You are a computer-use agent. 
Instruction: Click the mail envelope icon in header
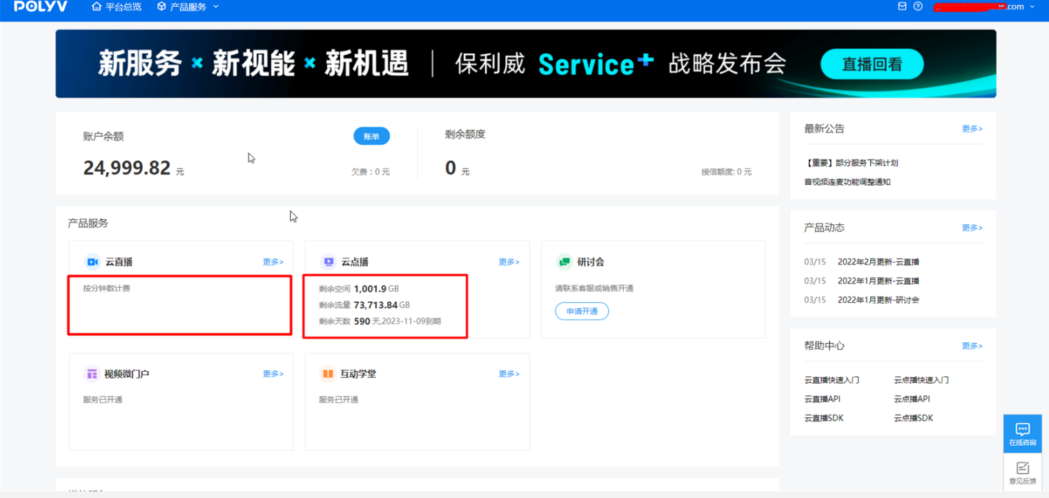[x=902, y=6]
